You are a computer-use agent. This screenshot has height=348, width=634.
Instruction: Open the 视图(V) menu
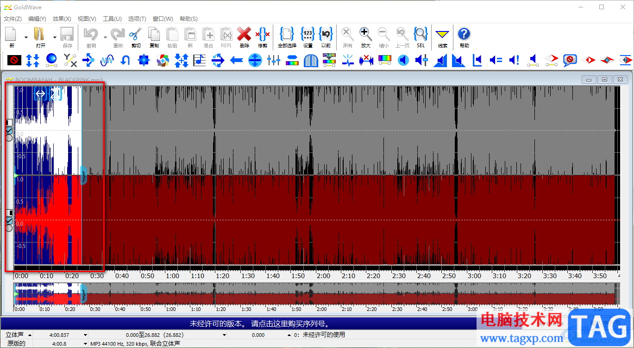coord(87,19)
